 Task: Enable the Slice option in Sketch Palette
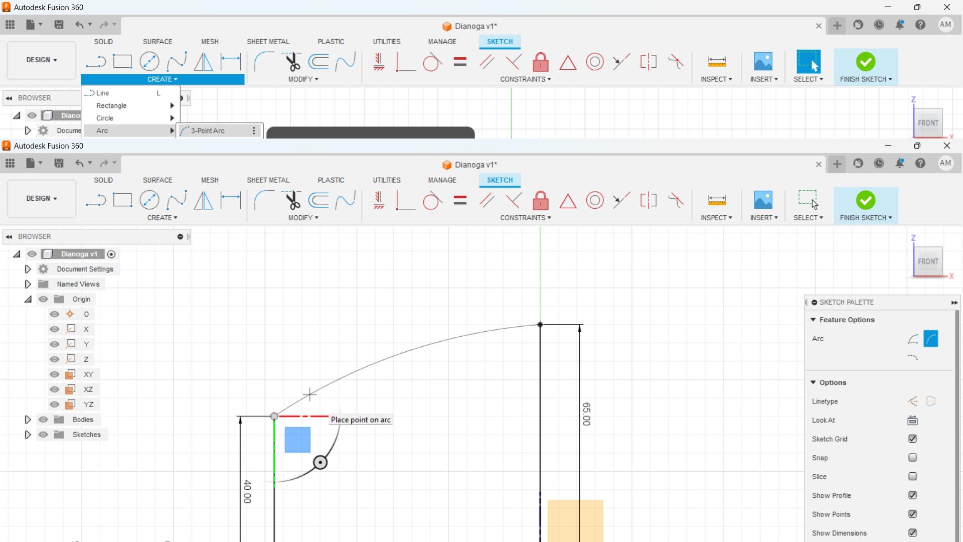pos(912,476)
